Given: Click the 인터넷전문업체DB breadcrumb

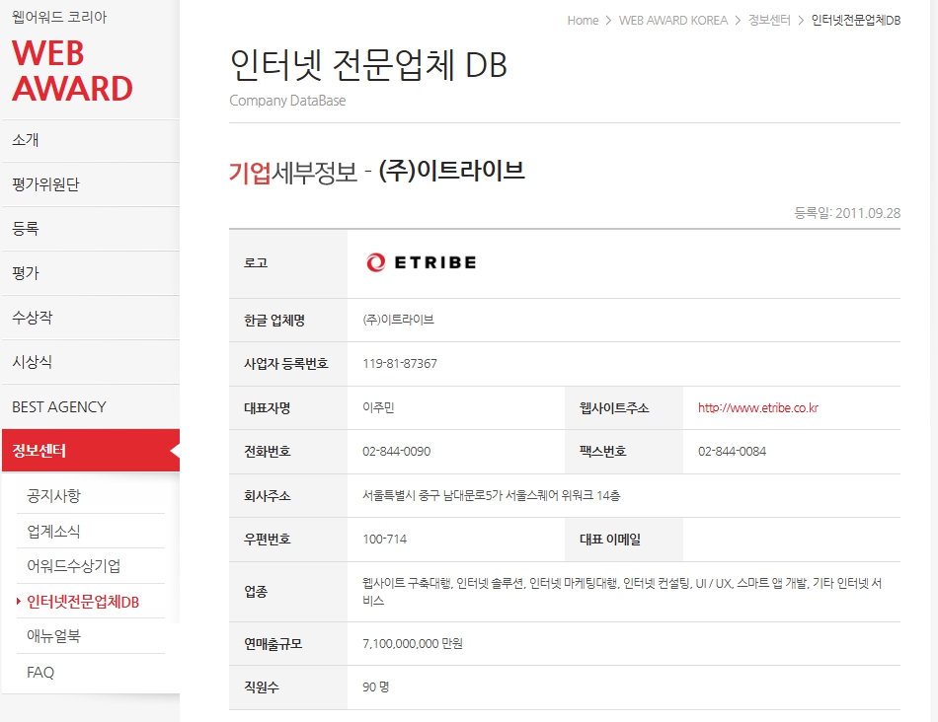Looking at the screenshot, I should pos(855,21).
